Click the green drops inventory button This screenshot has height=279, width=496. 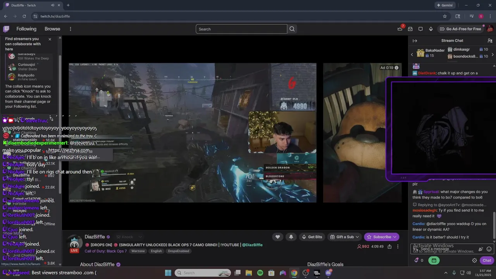(x=434, y=260)
